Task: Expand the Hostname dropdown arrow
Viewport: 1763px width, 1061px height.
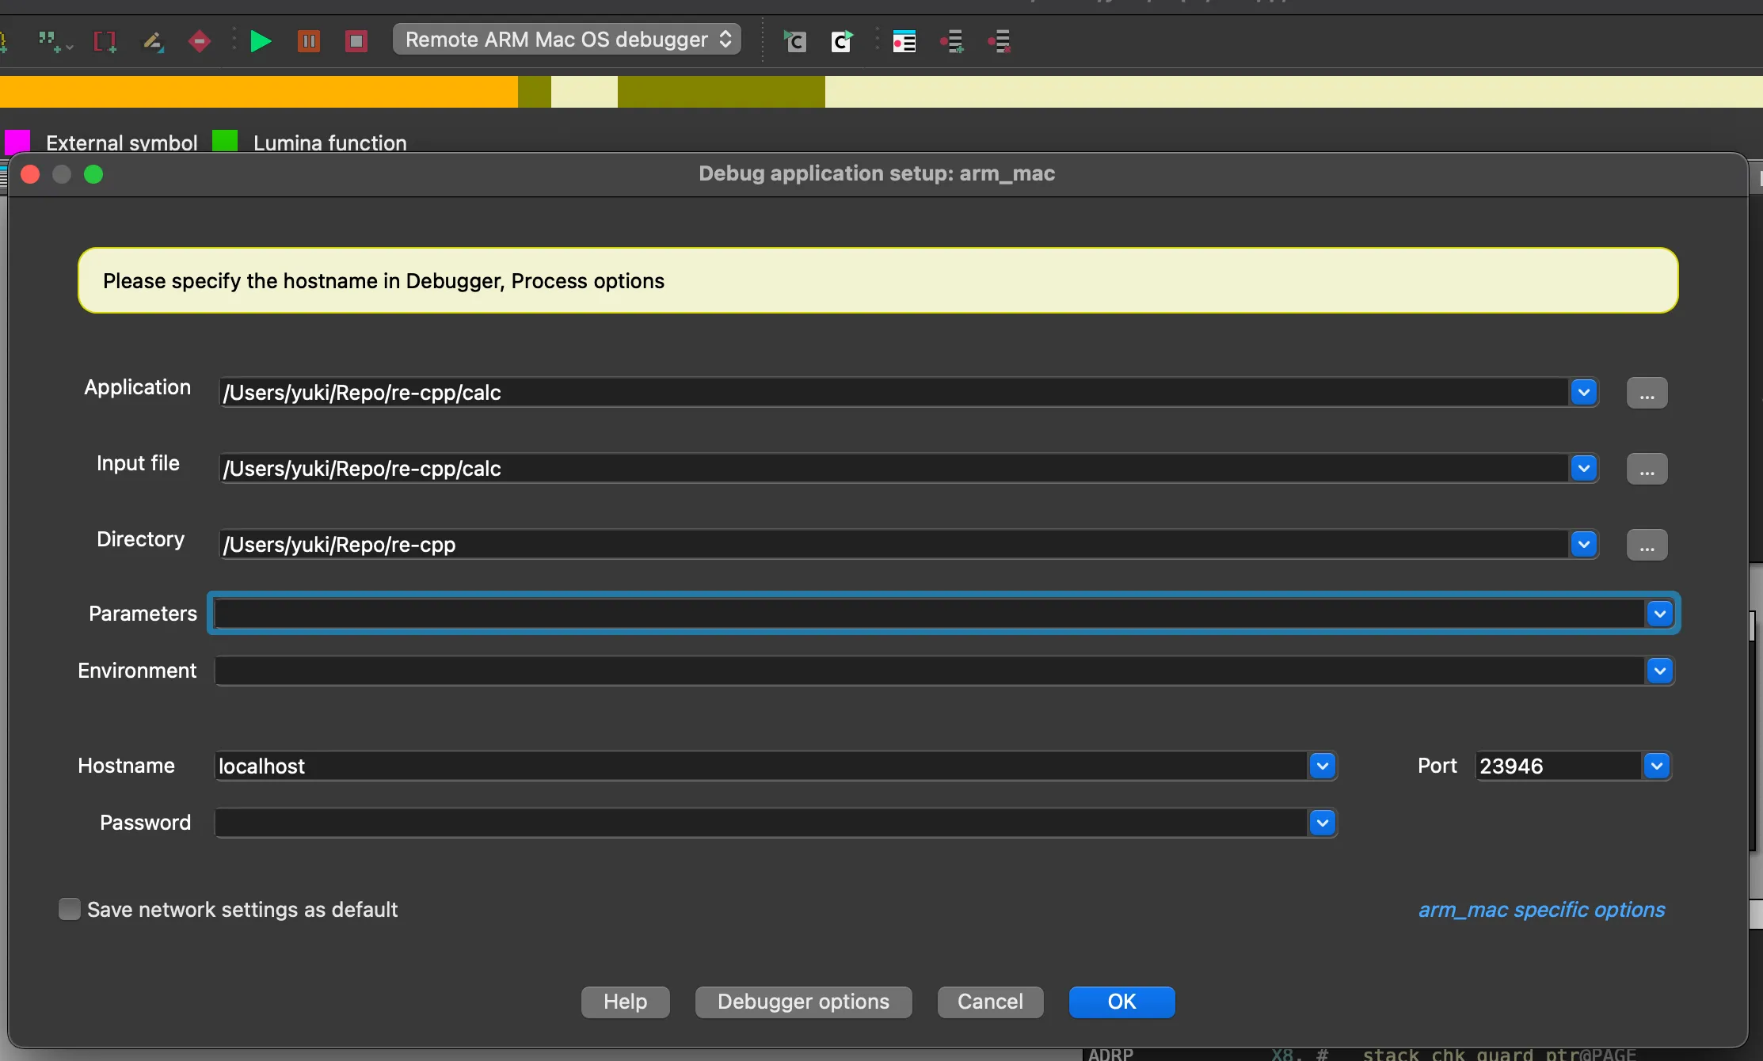Action: point(1322,766)
